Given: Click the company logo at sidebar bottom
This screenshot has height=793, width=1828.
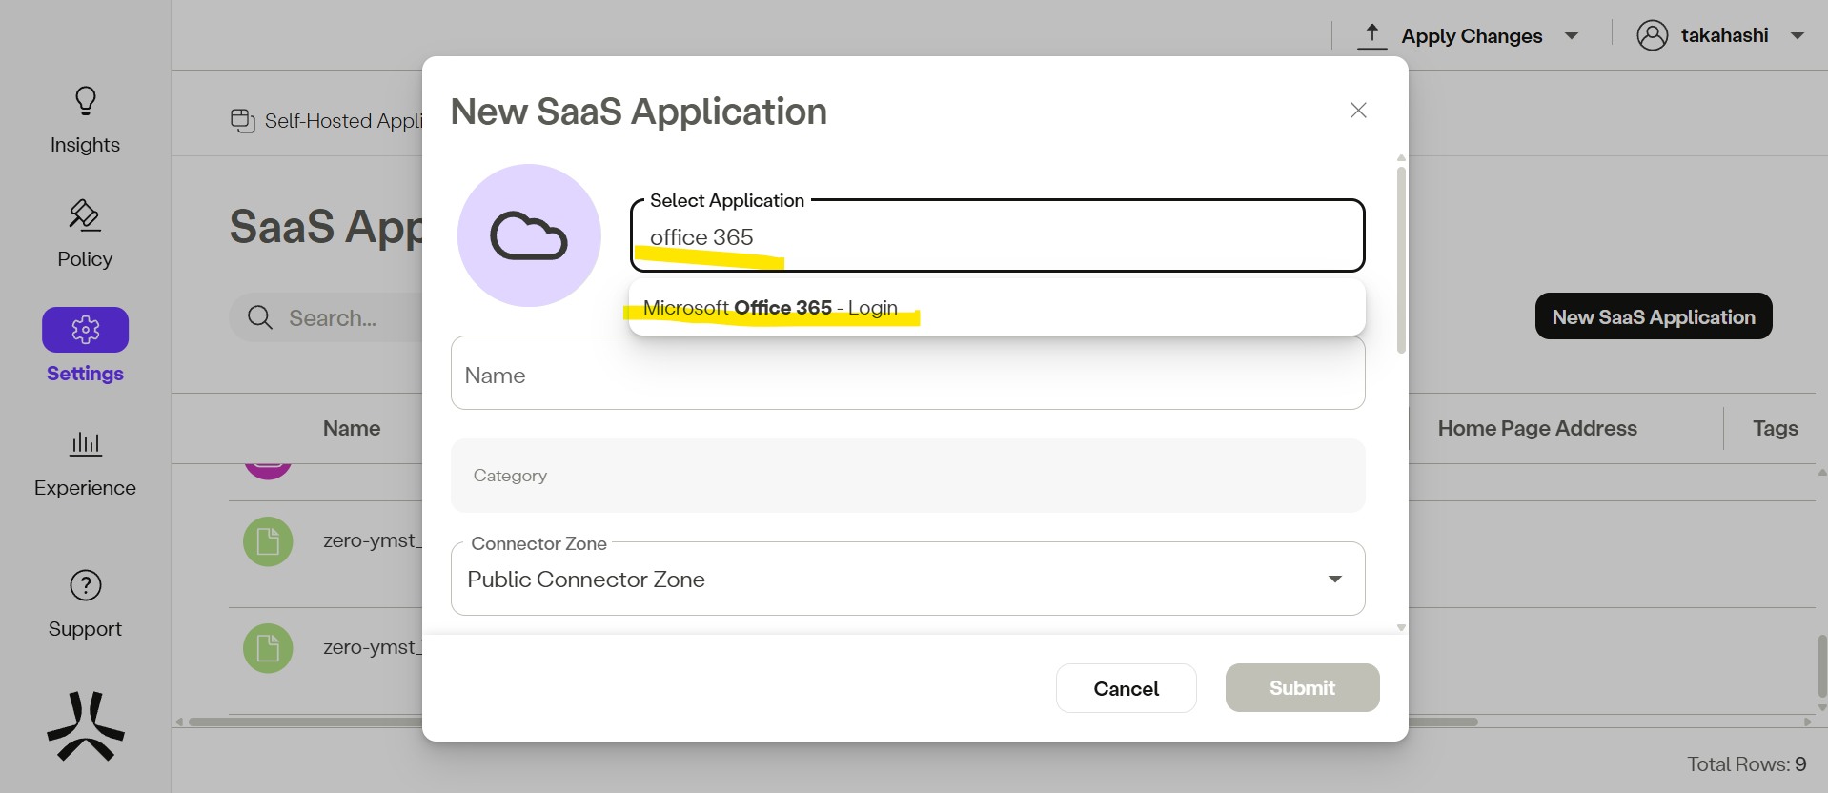Looking at the screenshot, I should click(x=86, y=726).
